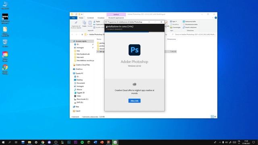
Task: Open Google Chrome on the taskbar
Action: [x=43, y=142]
